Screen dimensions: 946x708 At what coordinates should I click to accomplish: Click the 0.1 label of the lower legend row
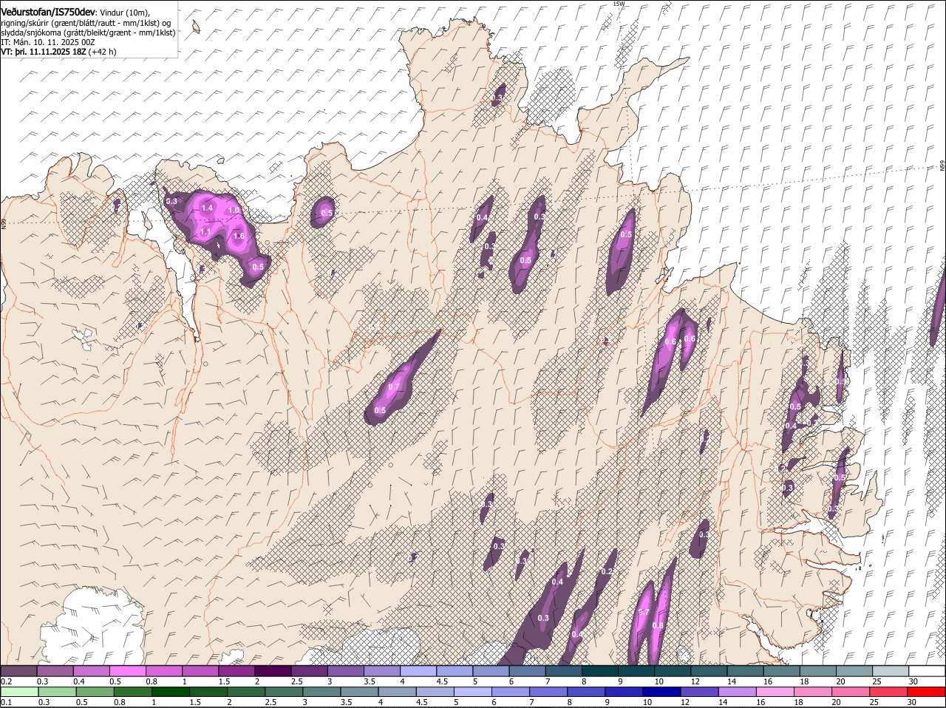tap(6, 703)
